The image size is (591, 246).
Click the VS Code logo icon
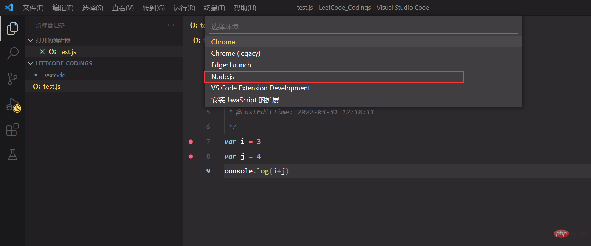(x=9, y=8)
